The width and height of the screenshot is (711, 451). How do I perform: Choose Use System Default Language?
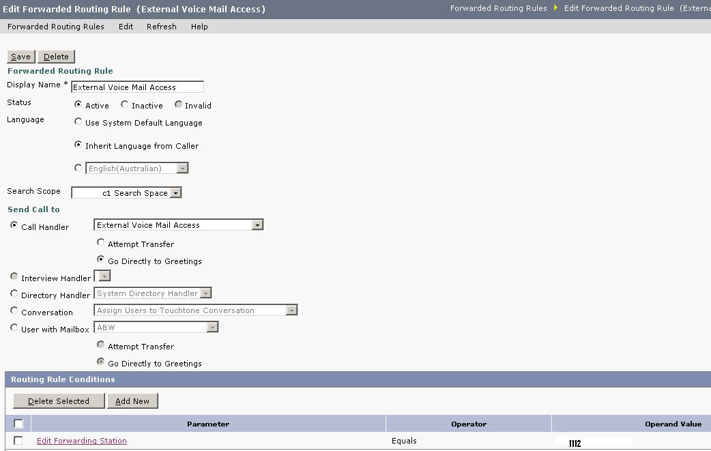(x=78, y=121)
